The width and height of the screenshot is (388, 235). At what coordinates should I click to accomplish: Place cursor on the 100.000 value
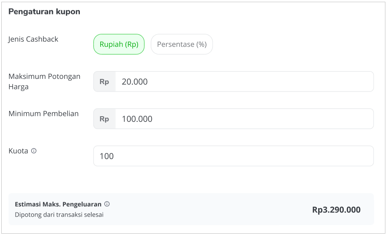[x=137, y=119]
